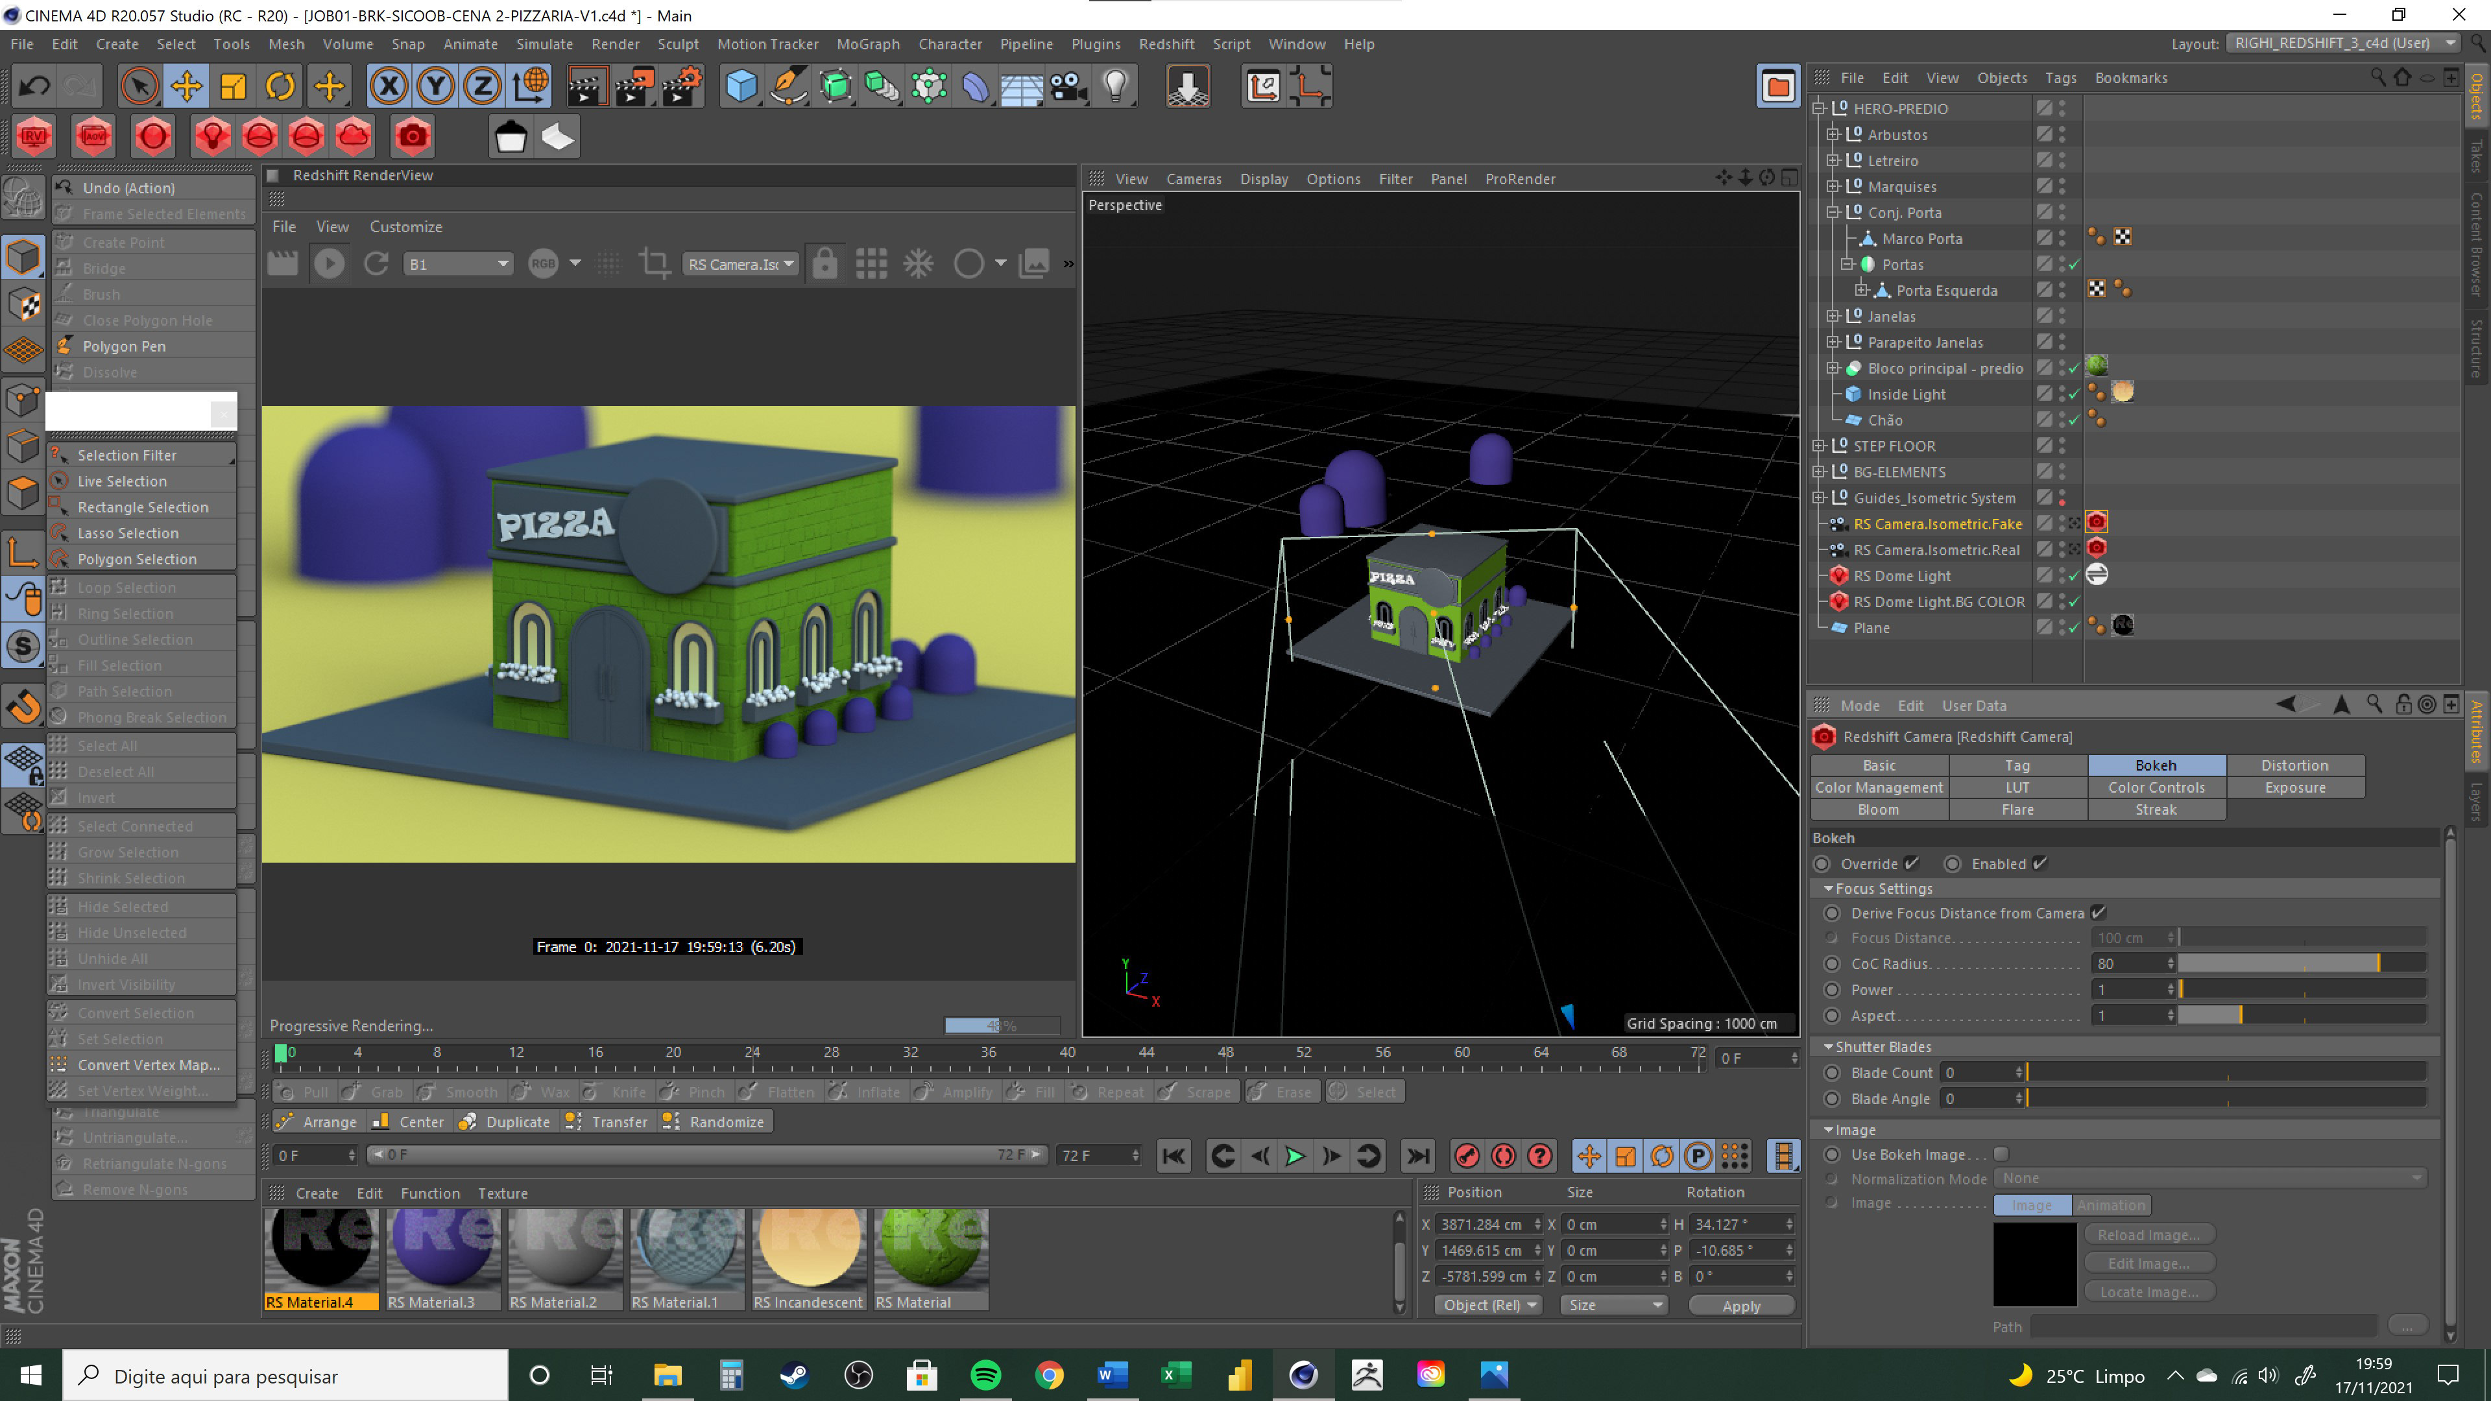Click the RenderView crop region icon
This screenshot has height=1401, width=2491.
655,263
